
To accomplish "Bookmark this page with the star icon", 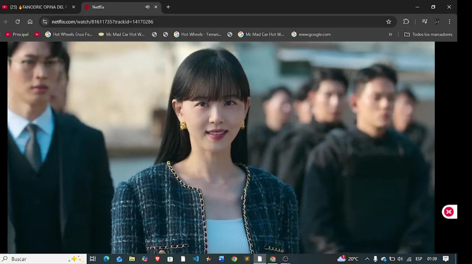I will [x=389, y=22].
